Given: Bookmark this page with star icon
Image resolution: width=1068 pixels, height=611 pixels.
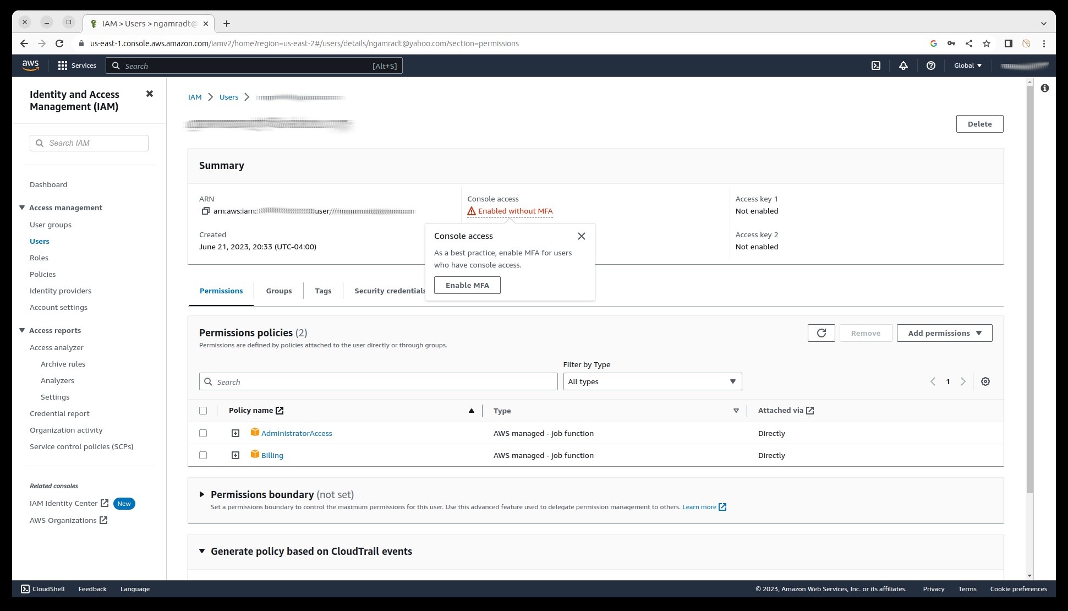Looking at the screenshot, I should [987, 43].
